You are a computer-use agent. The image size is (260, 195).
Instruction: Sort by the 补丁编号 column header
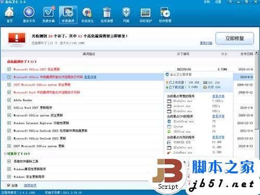click(x=183, y=54)
